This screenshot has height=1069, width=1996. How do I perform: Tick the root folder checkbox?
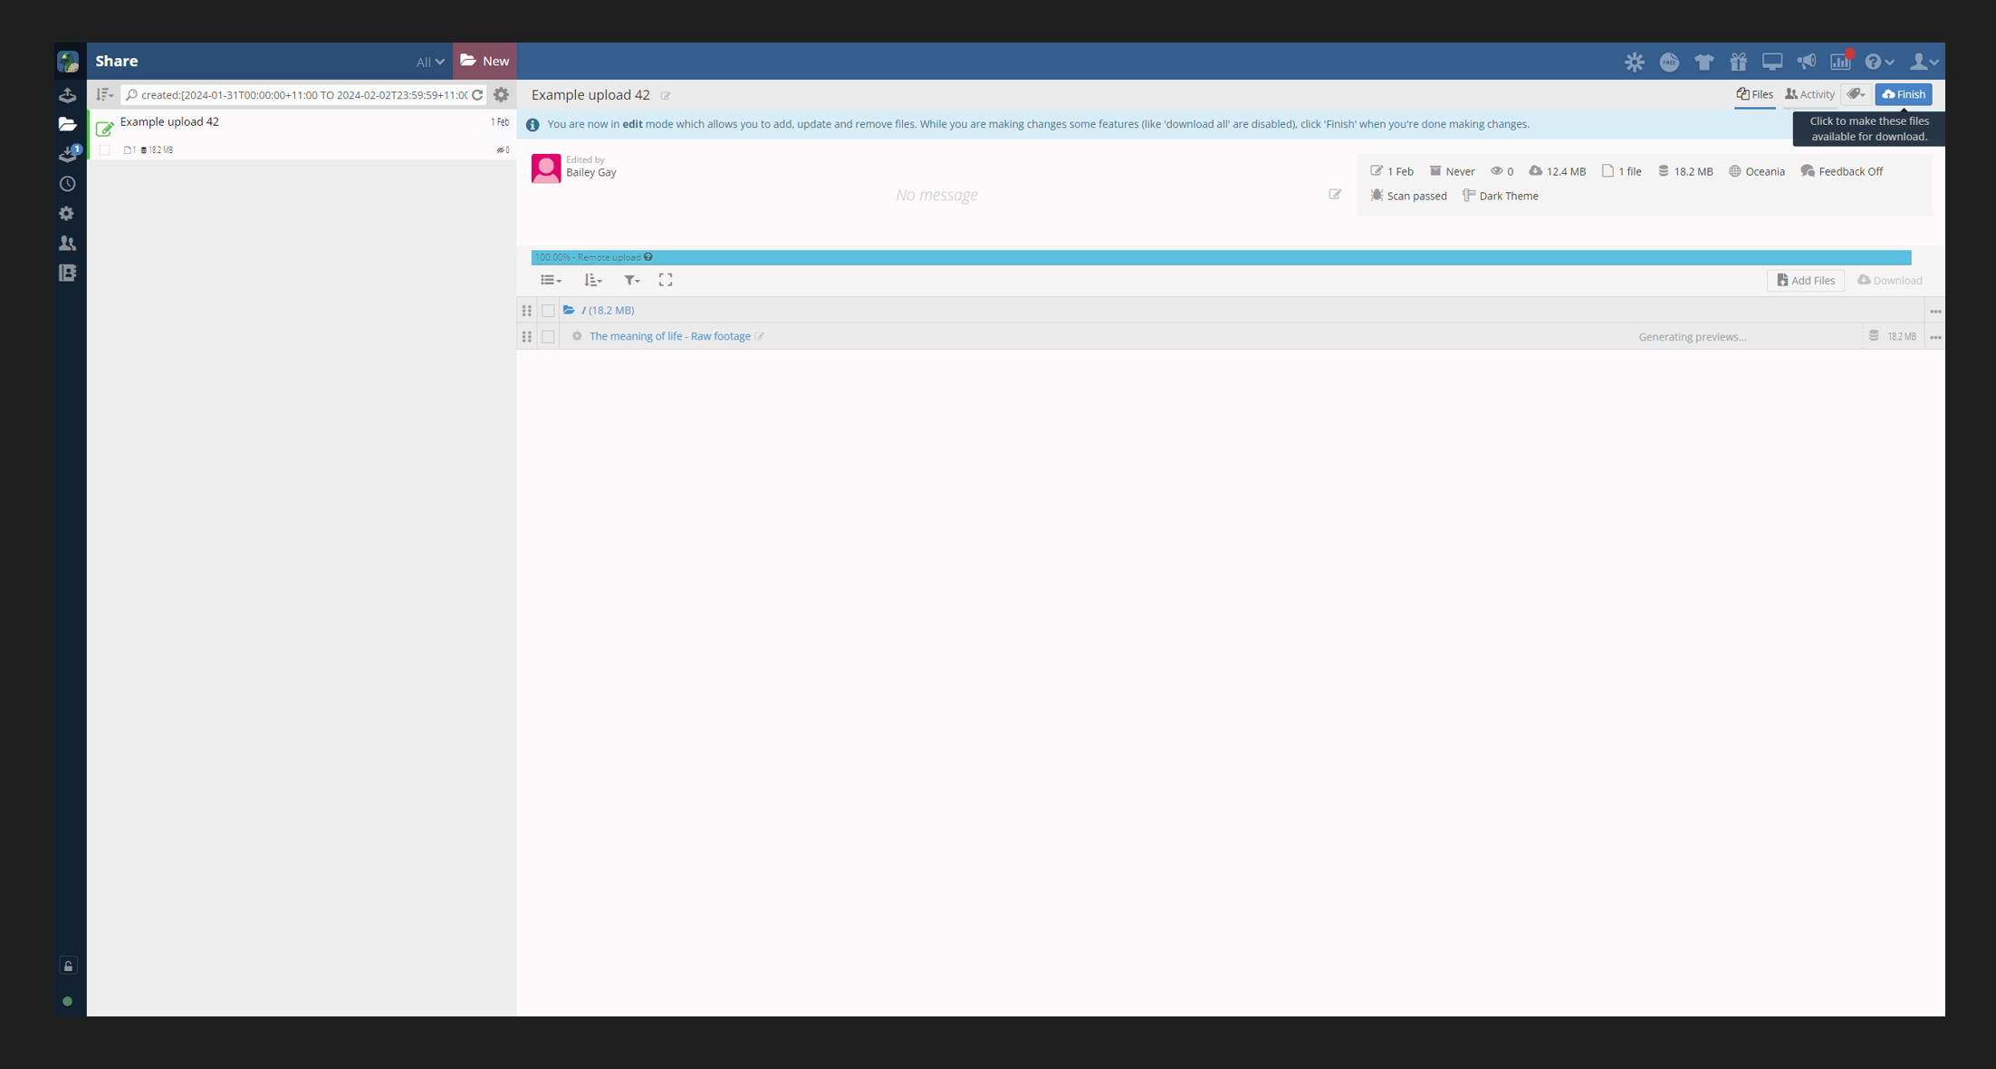pos(548,311)
